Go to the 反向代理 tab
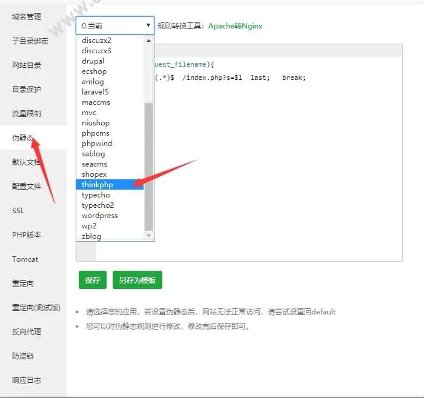The width and height of the screenshot is (424, 398). 27,332
